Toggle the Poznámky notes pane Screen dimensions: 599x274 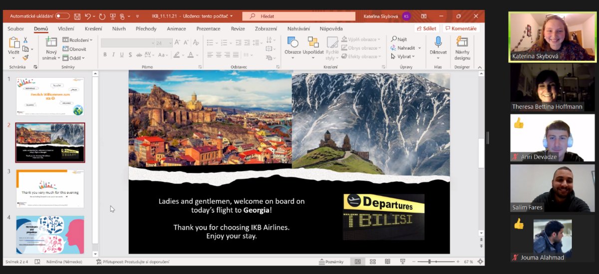(331, 262)
